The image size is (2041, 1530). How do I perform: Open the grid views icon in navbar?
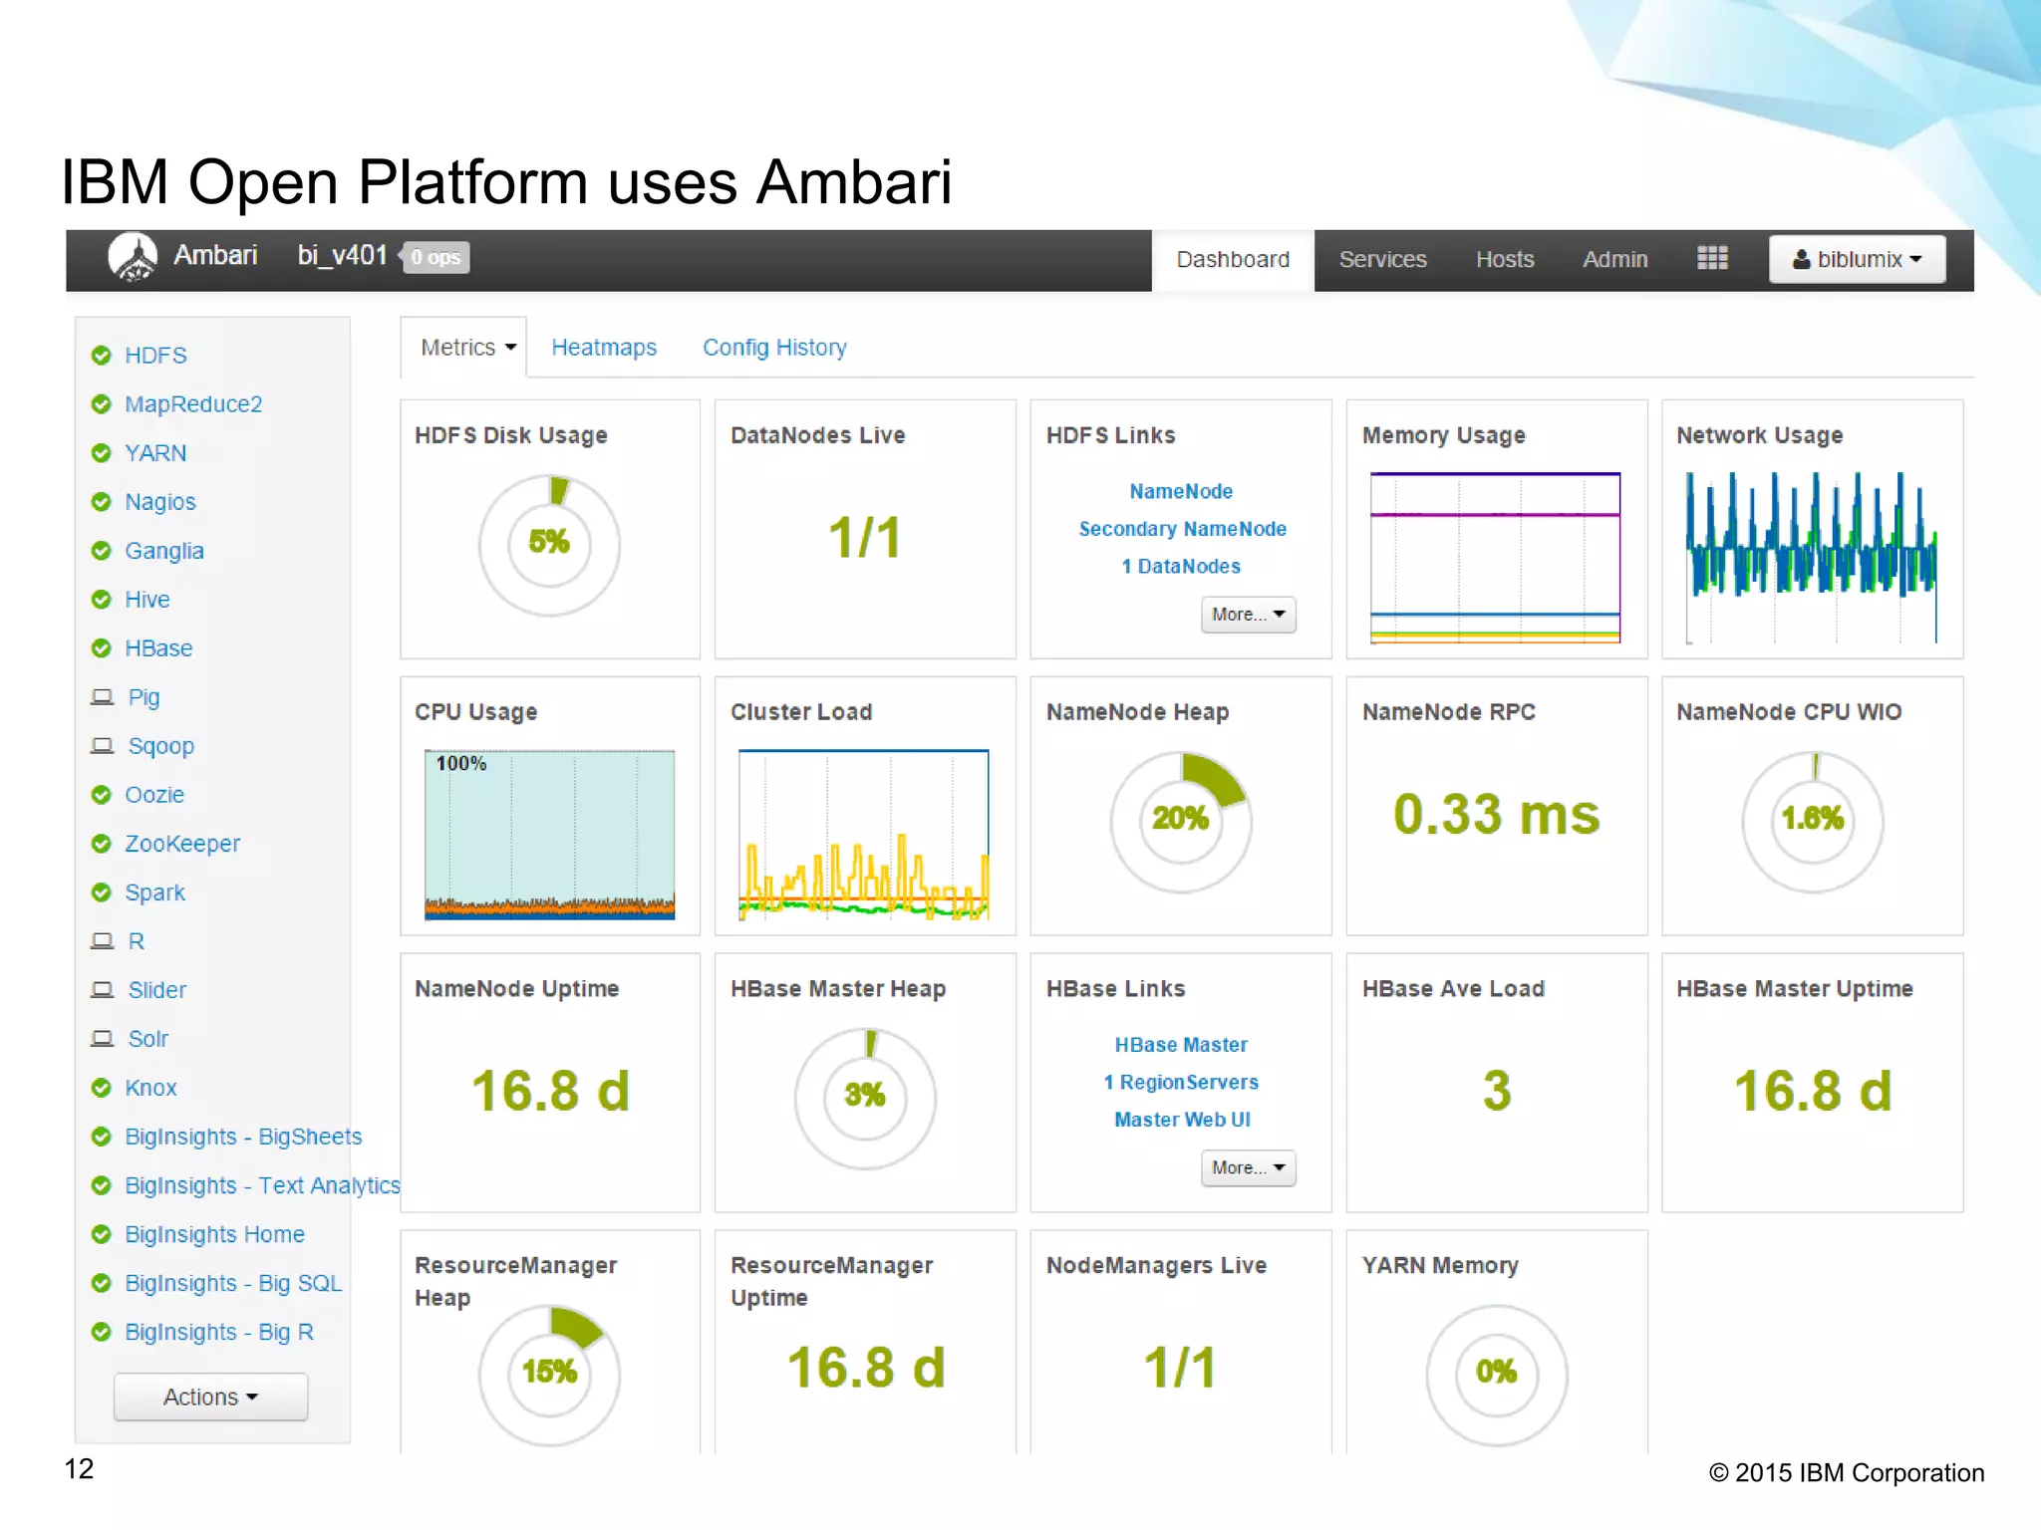click(1712, 259)
